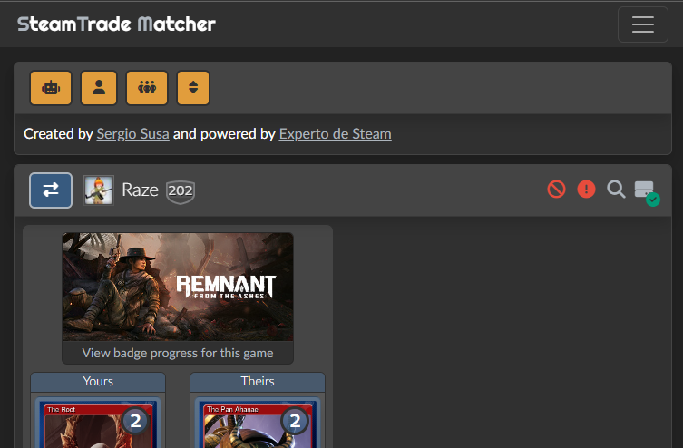Click the SteamTrade Matcher logo
The width and height of the screenshot is (683, 448).
click(116, 24)
